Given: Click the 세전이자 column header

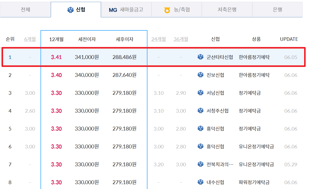Looking at the screenshot, I should point(87,39).
